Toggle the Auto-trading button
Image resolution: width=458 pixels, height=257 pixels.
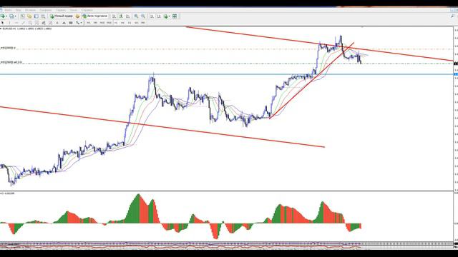pyautogui.click(x=95, y=16)
